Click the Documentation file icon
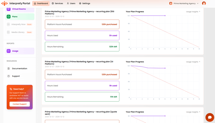Image resolution: width=215 pixels, height=123 pixels. [8, 68]
